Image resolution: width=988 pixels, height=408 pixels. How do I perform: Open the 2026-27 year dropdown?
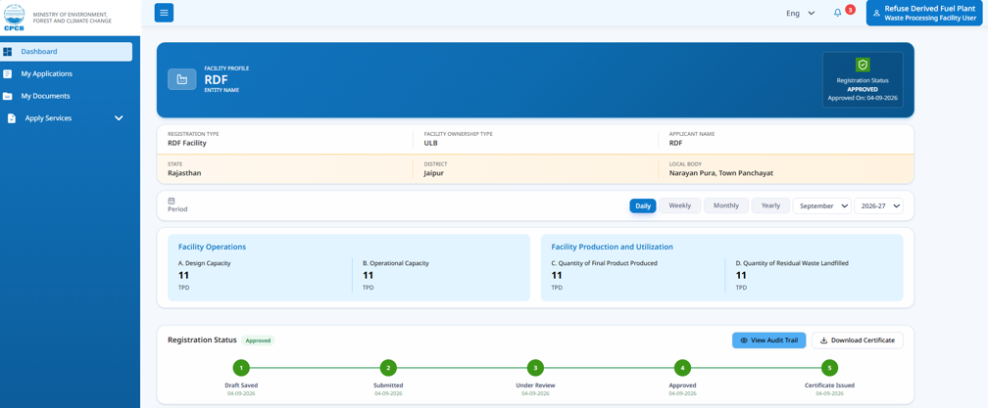[878, 205]
